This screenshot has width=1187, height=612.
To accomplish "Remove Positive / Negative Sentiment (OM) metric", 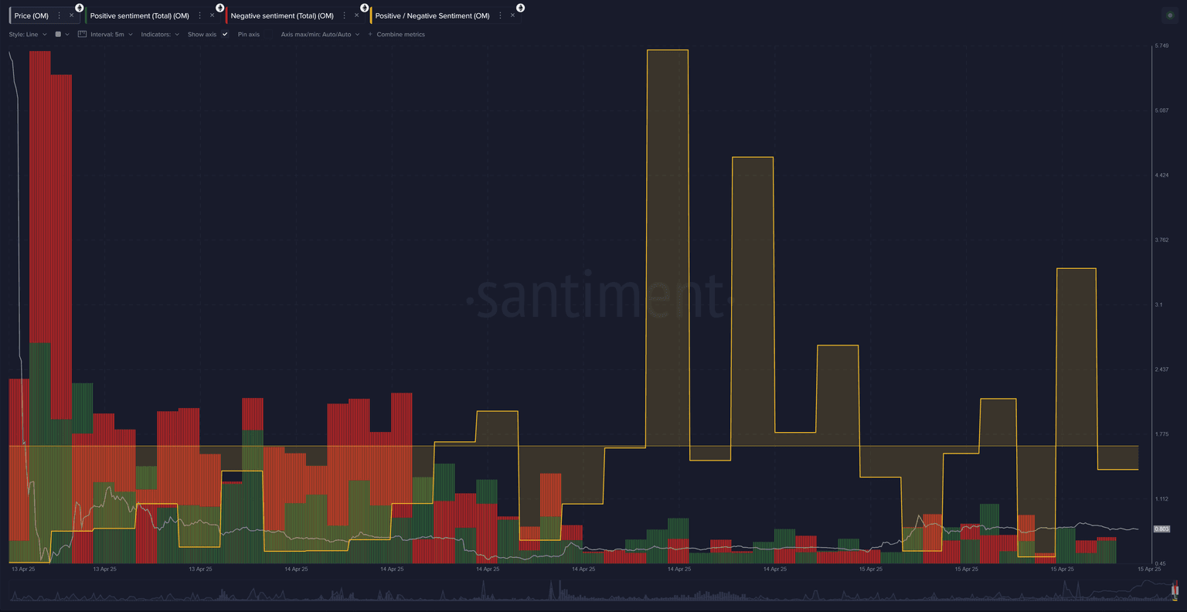I will pyautogui.click(x=512, y=15).
